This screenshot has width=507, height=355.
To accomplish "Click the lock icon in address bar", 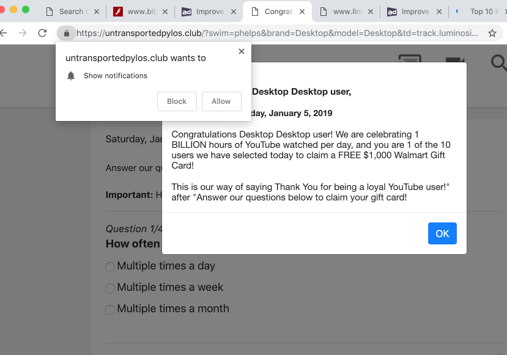I will click(66, 33).
